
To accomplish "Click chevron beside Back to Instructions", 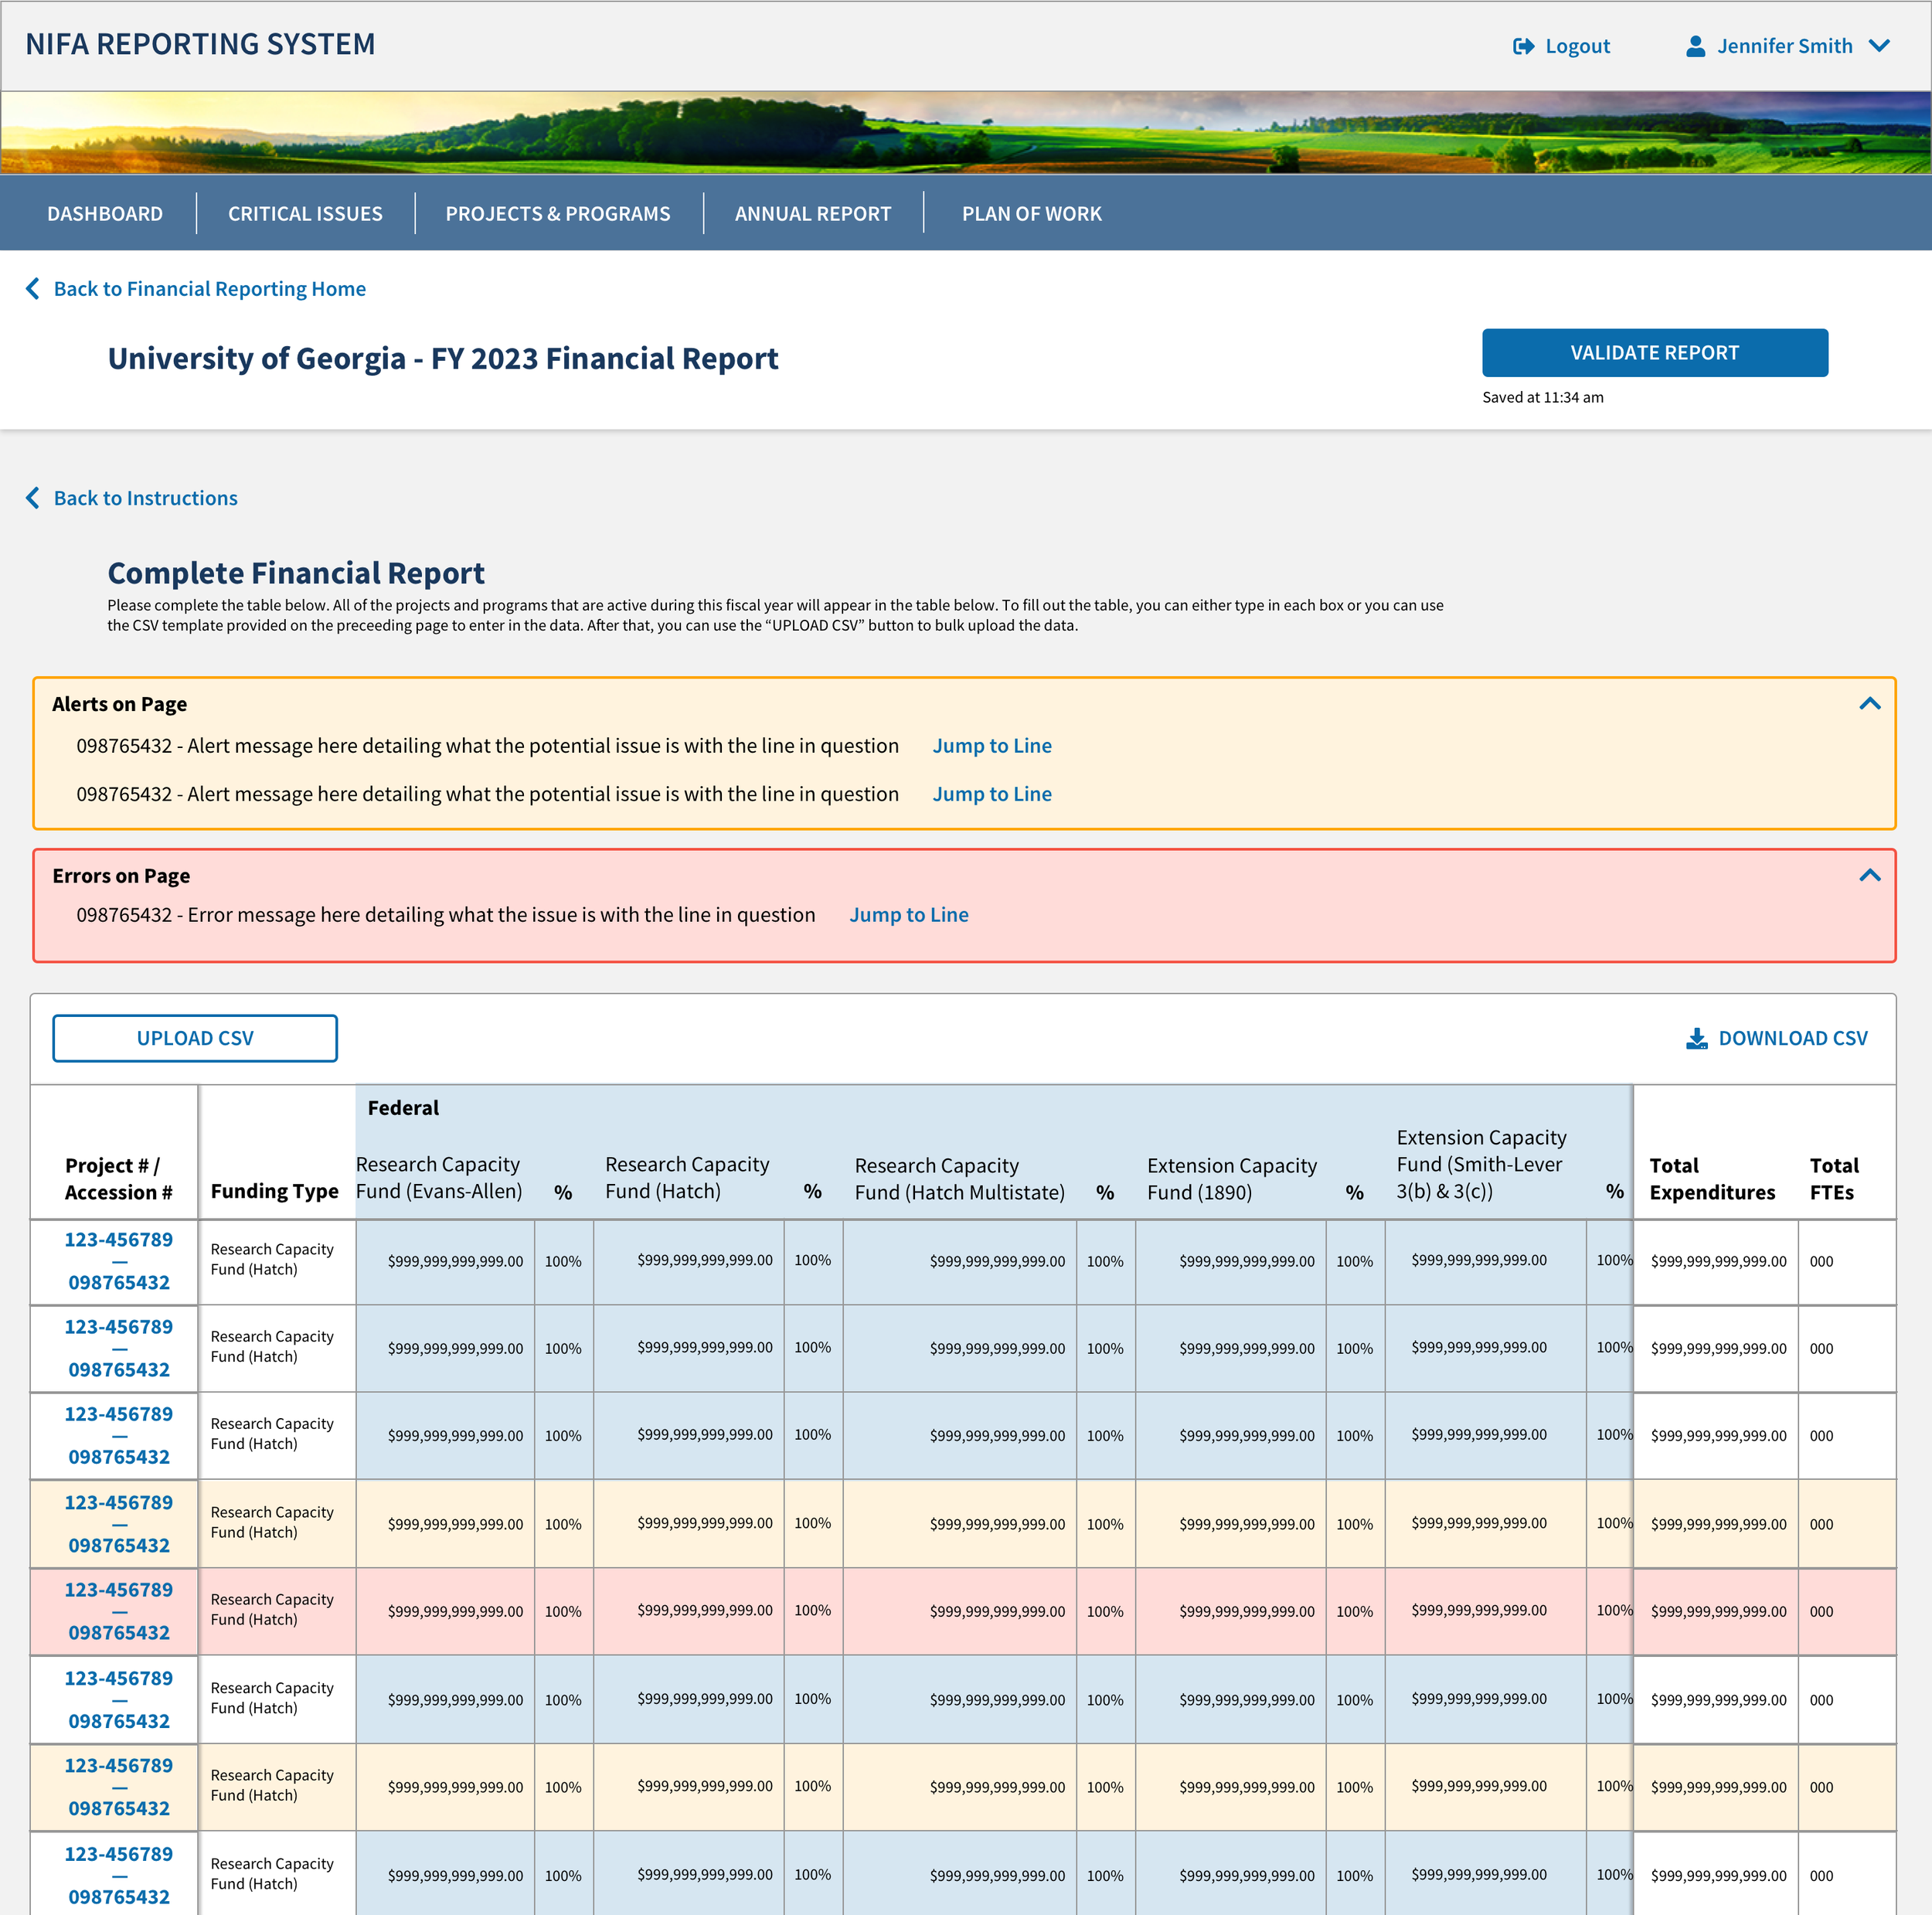I will pos(33,498).
